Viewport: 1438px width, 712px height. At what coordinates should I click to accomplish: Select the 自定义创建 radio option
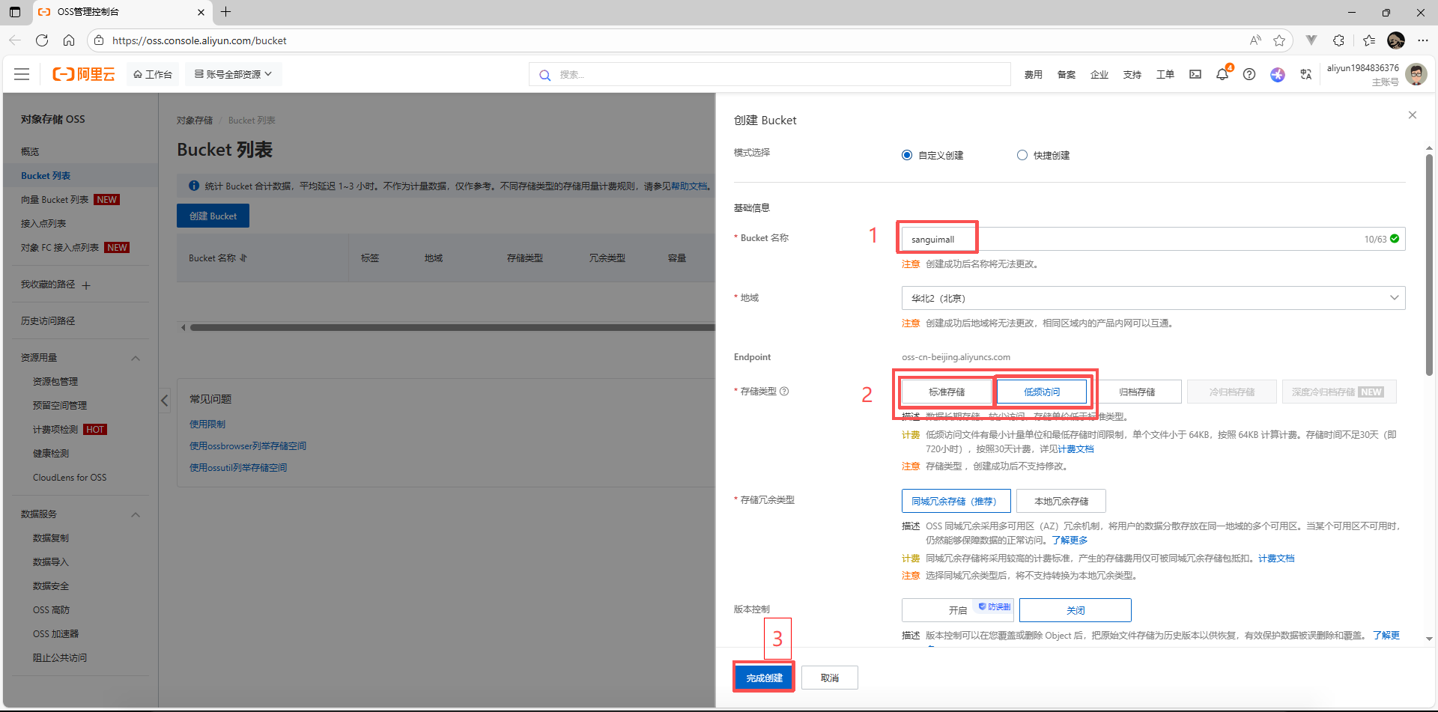907,155
